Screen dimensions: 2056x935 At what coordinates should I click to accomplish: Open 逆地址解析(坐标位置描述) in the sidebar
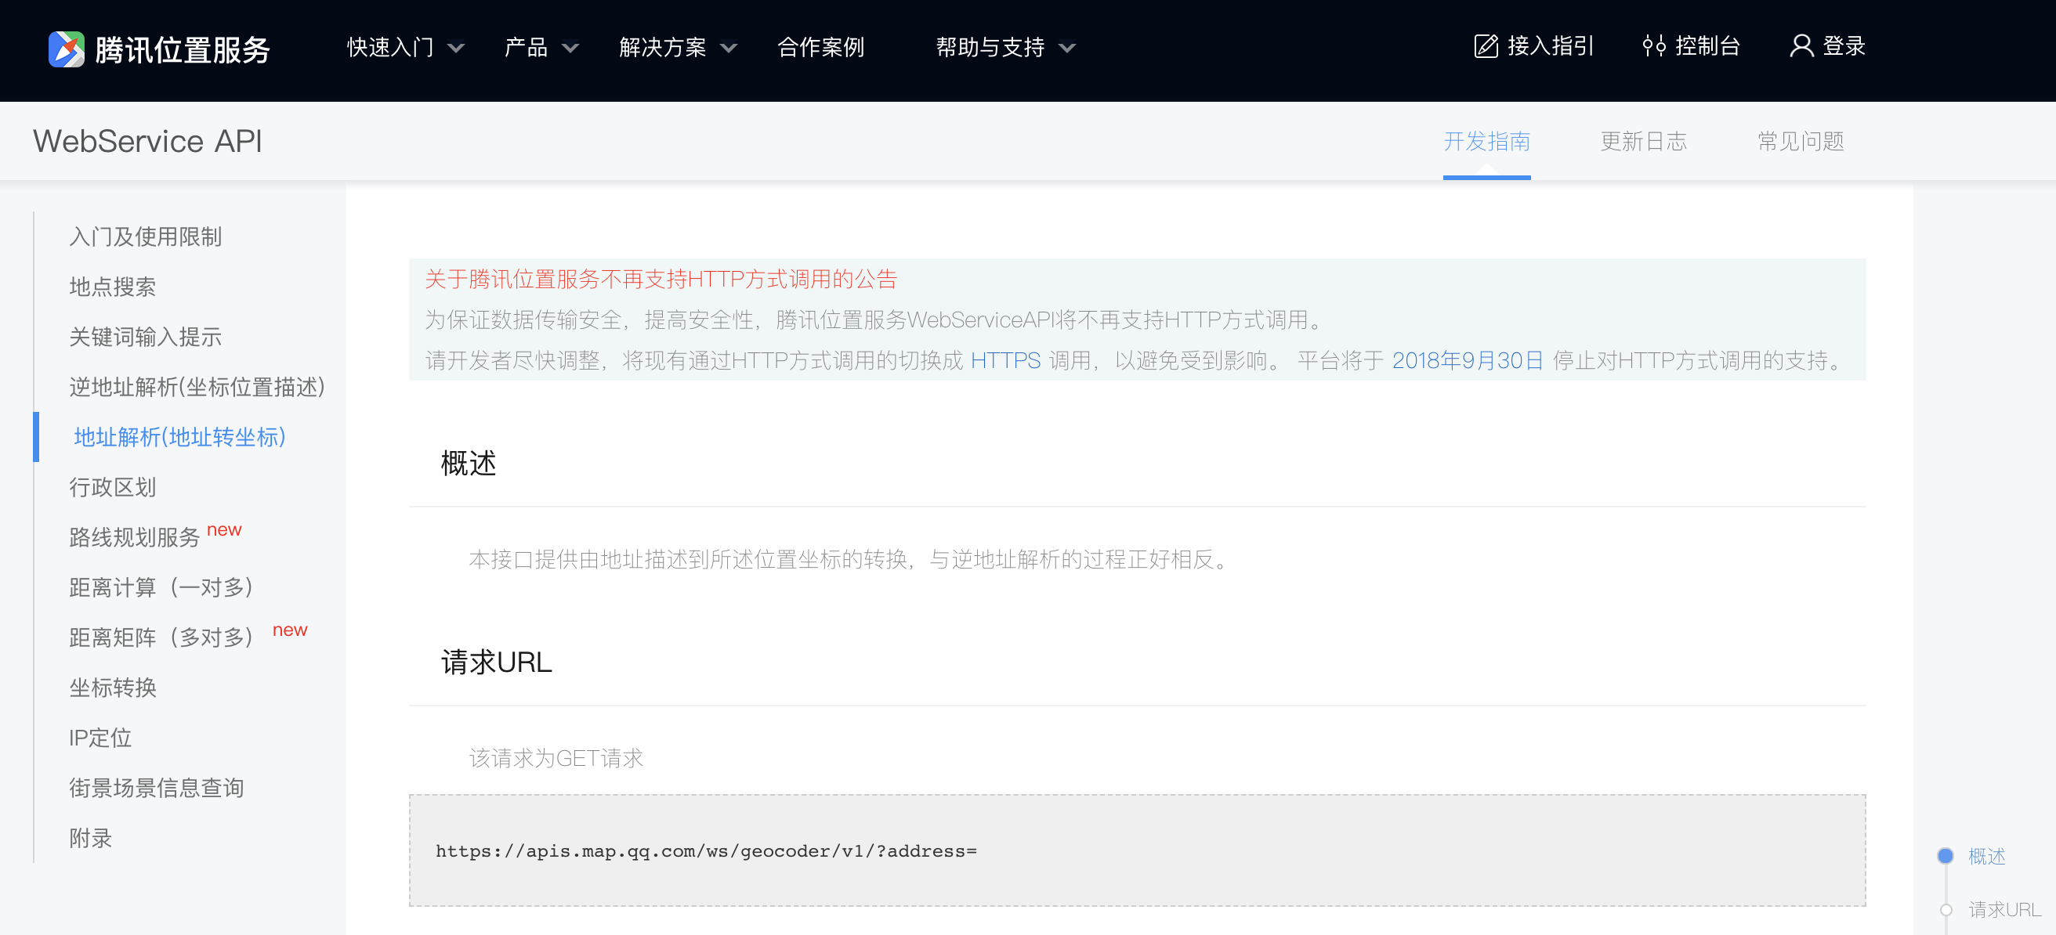[x=197, y=387]
